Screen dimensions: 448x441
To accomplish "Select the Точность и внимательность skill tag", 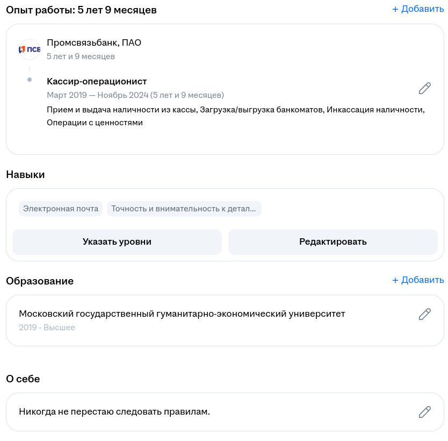I will 184,209.
